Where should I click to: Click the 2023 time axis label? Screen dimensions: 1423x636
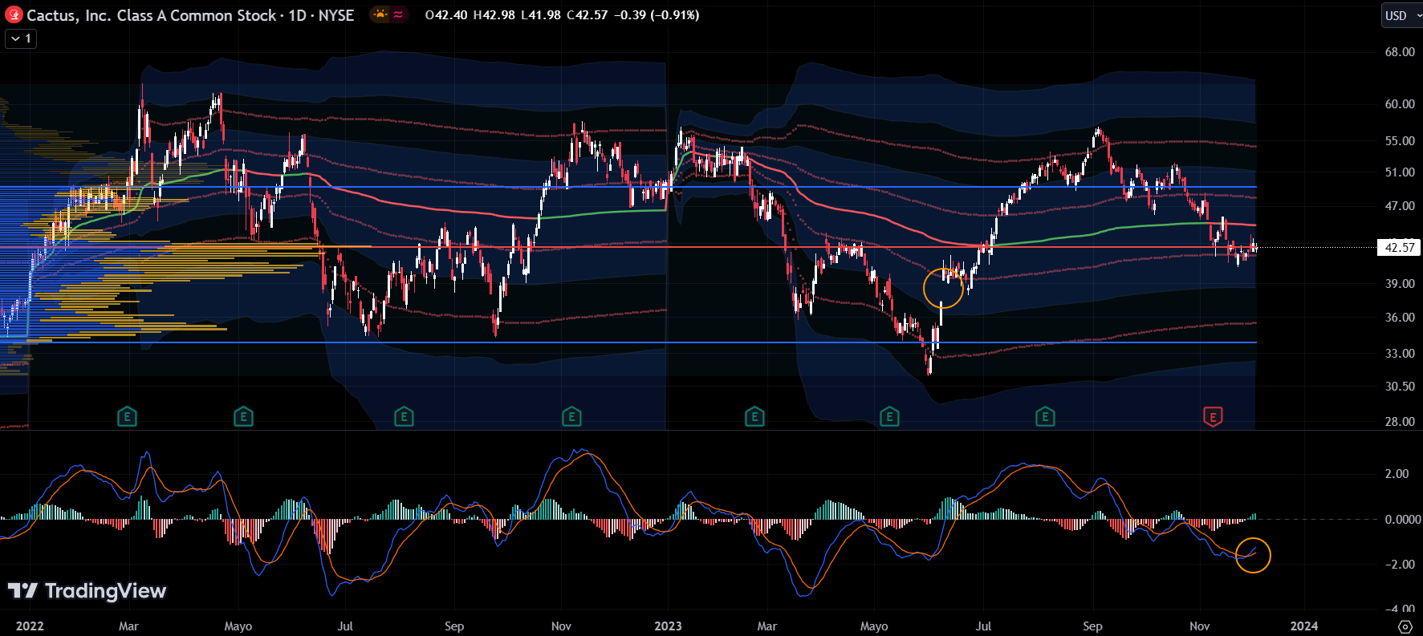point(668,626)
